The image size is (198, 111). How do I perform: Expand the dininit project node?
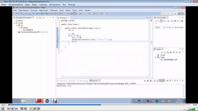point(15,21)
